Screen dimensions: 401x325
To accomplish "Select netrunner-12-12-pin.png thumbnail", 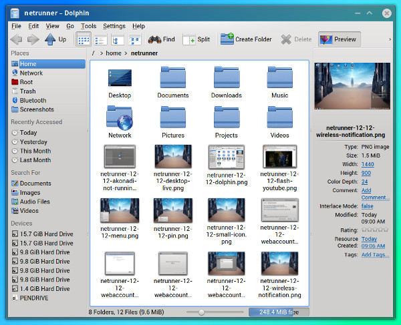I will 173,210.
